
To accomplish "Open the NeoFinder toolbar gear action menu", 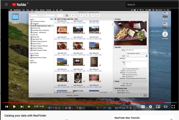I will [x=98, y=16].
